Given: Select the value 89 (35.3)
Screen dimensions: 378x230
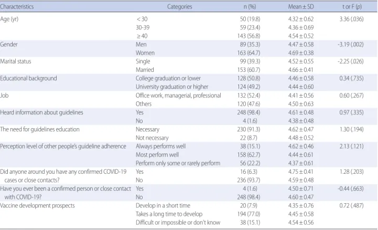Looking at the screenshot, I should [x=250, y=45].
